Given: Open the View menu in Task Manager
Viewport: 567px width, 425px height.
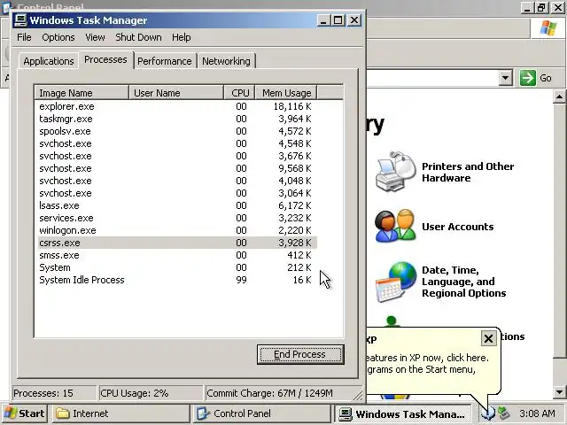Looking at the screenshot, I should (95, 37).
